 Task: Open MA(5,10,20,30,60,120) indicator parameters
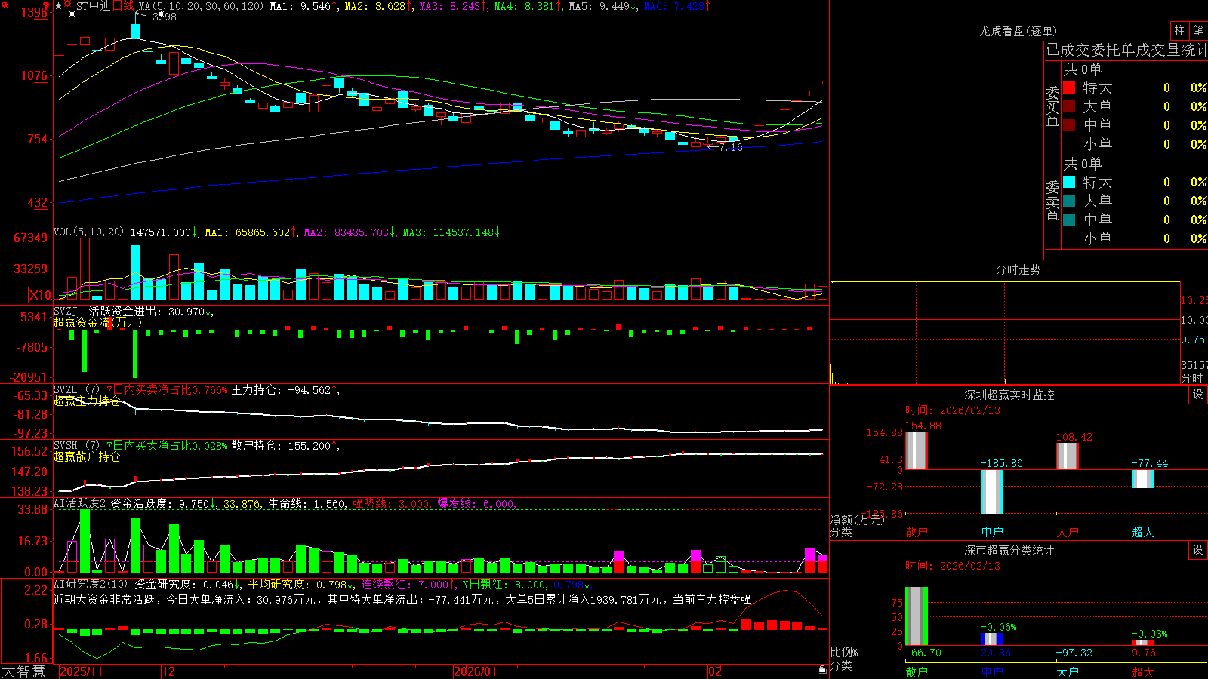[201, 6]
